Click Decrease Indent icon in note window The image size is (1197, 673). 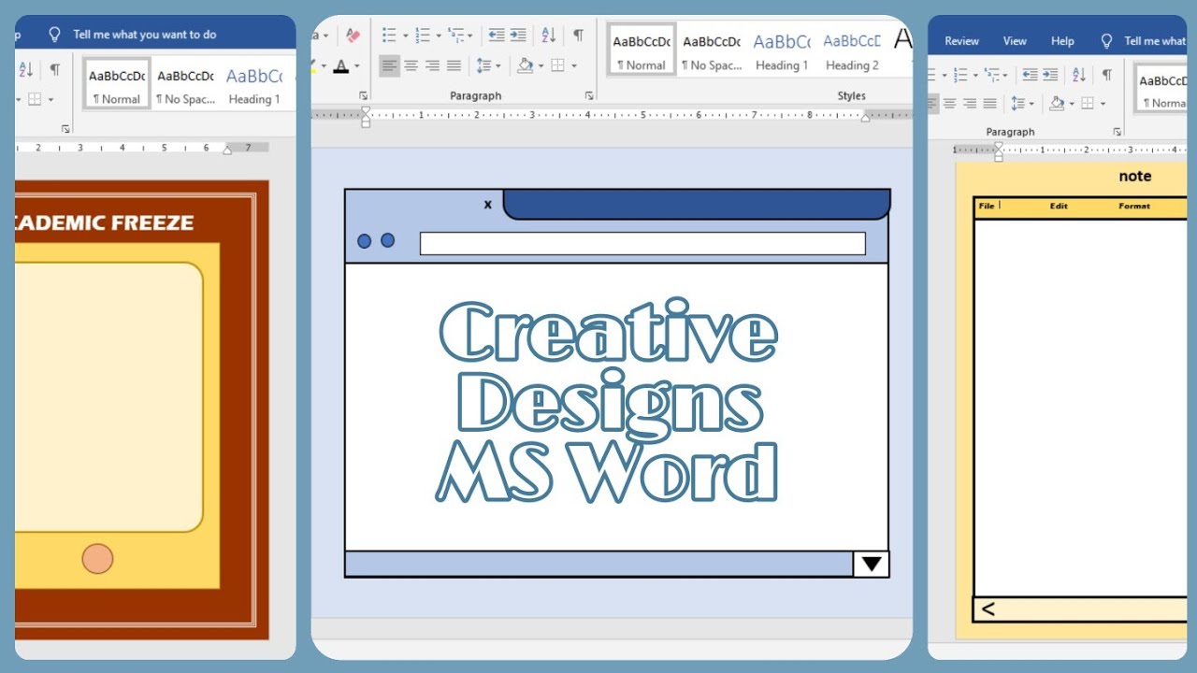point(1030,75)
